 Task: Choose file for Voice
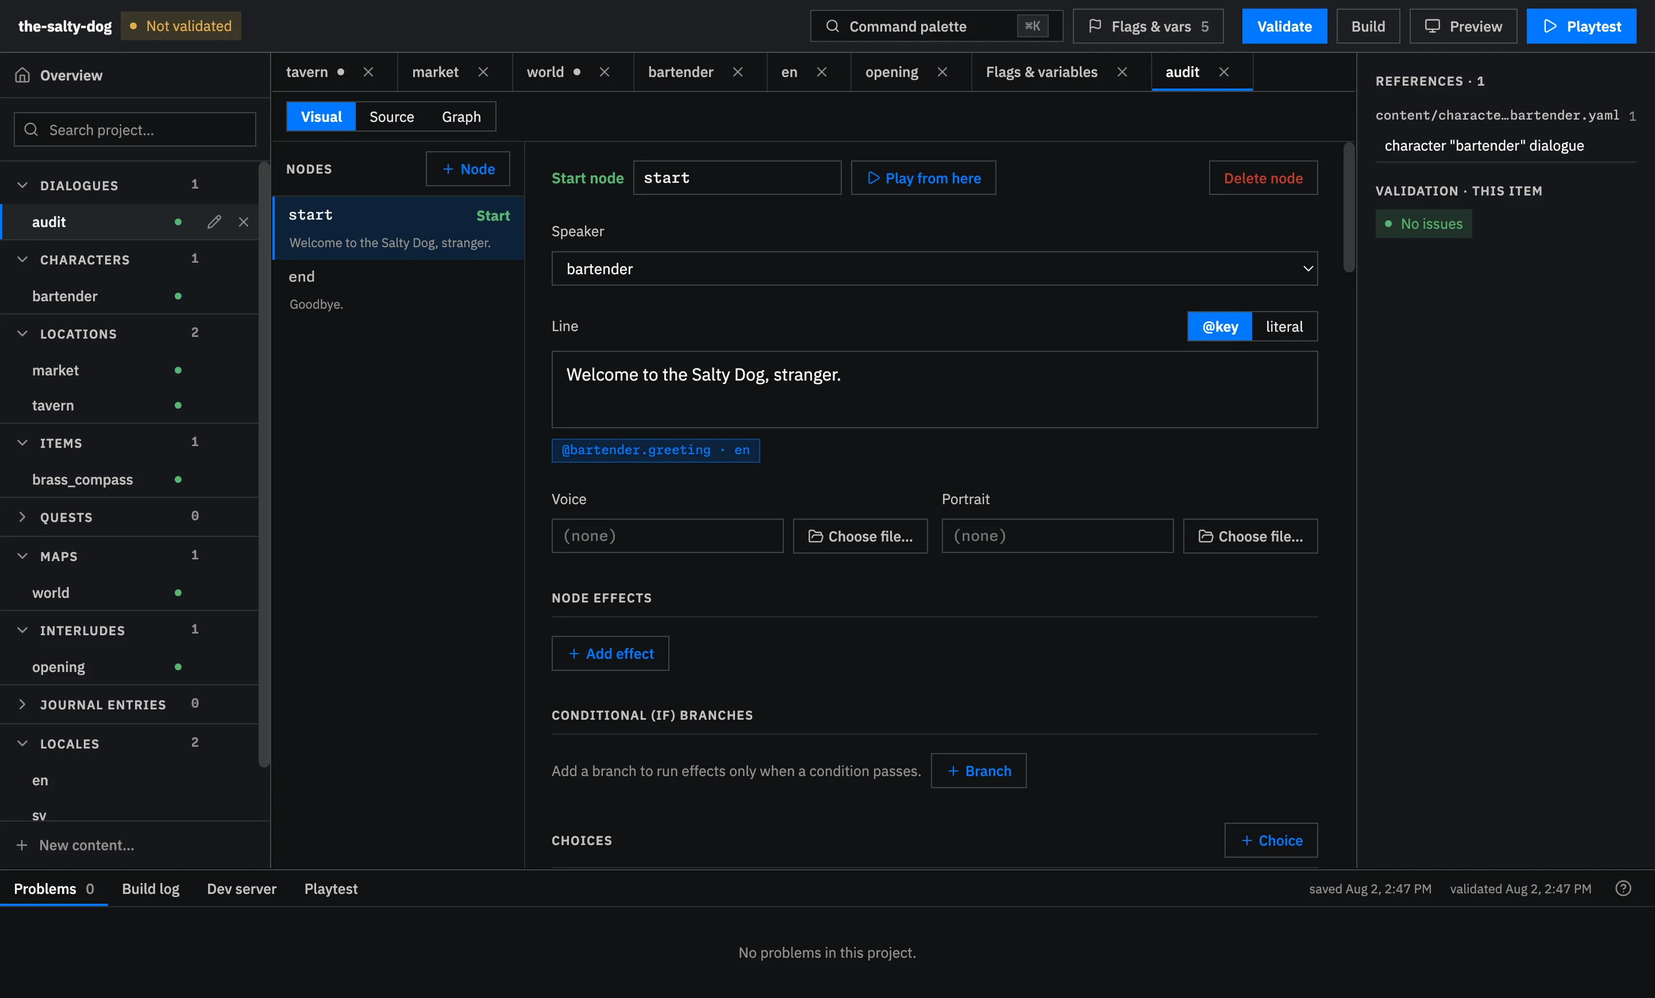[860, 536]
